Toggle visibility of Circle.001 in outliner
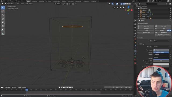The width and height of the screenshot is (172, 97). pos(170,14)
